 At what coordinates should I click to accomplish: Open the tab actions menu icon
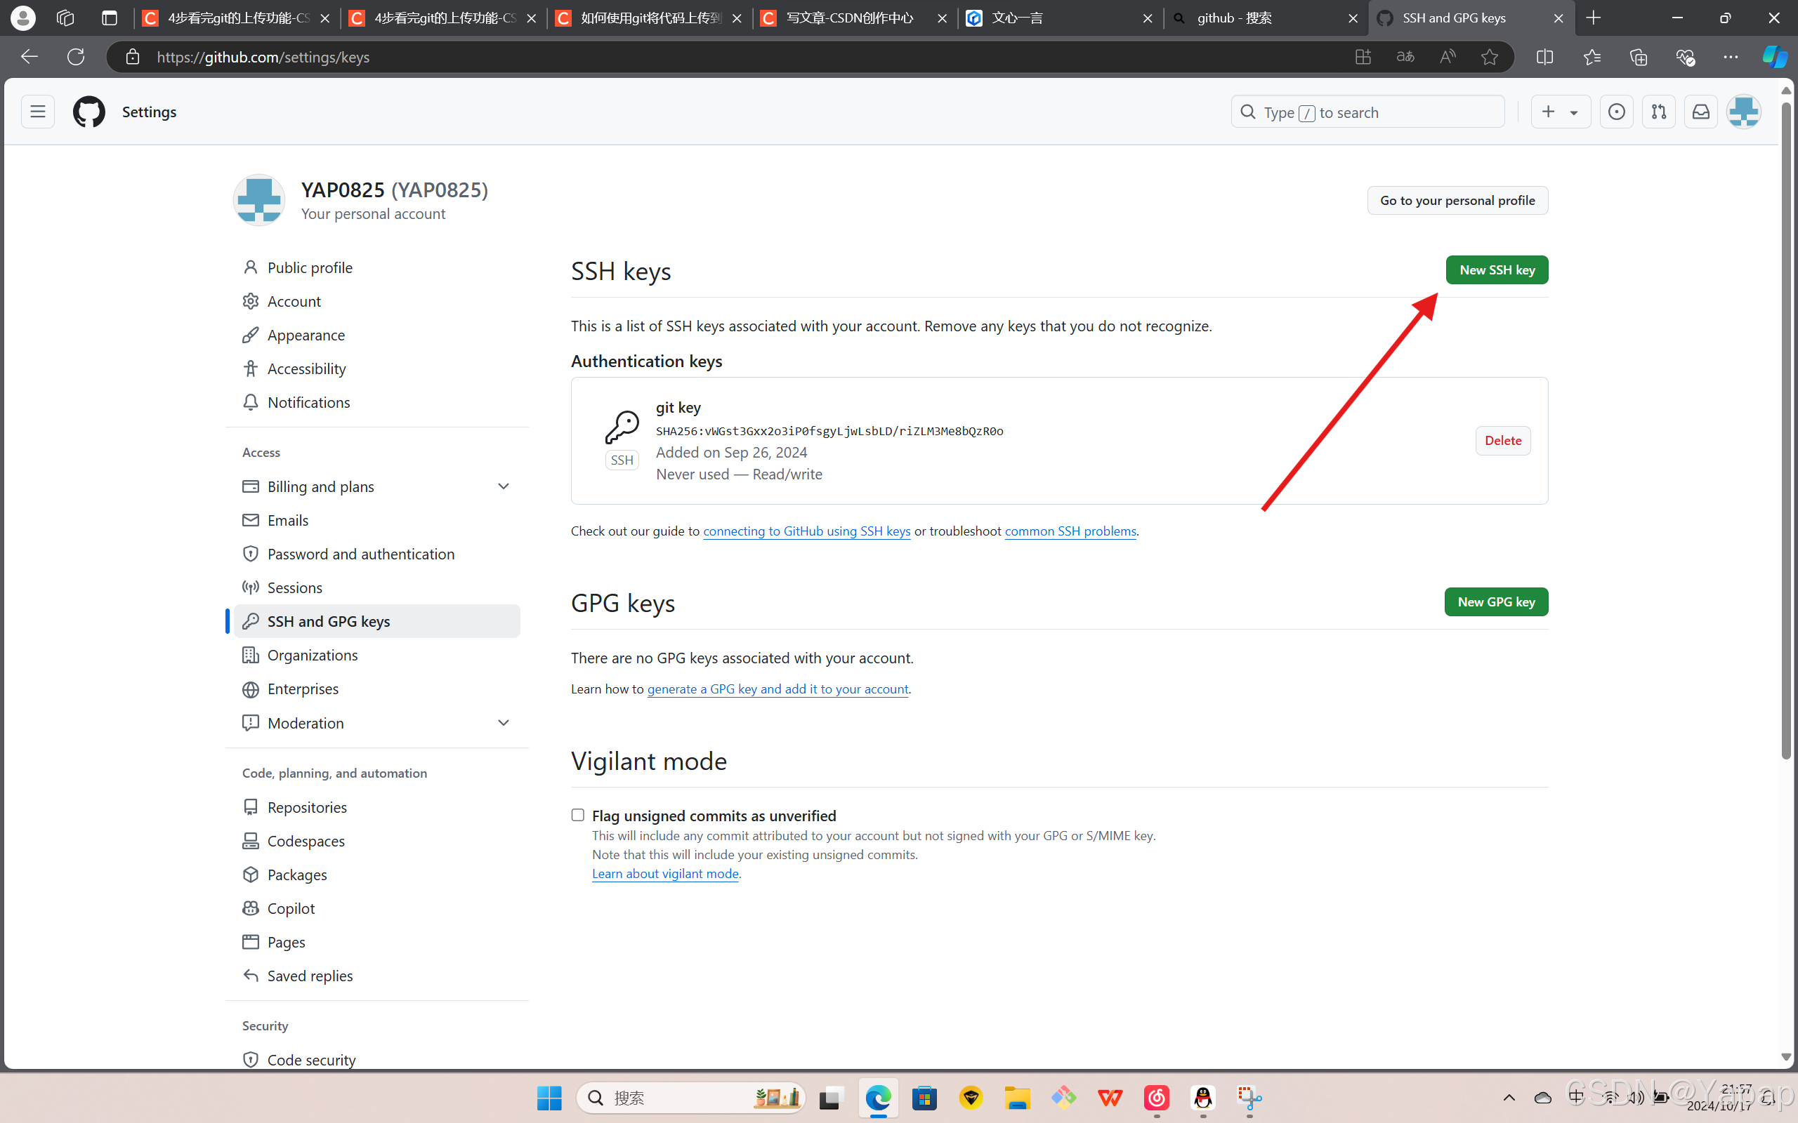click(x=110, y=18)
